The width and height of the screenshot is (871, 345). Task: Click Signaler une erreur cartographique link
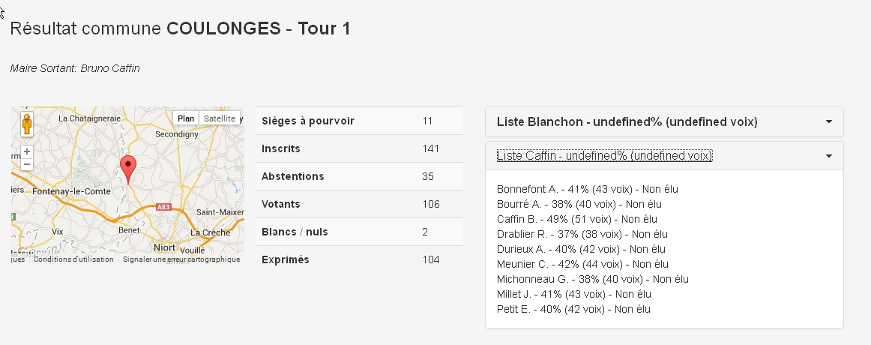pos(181,259)
